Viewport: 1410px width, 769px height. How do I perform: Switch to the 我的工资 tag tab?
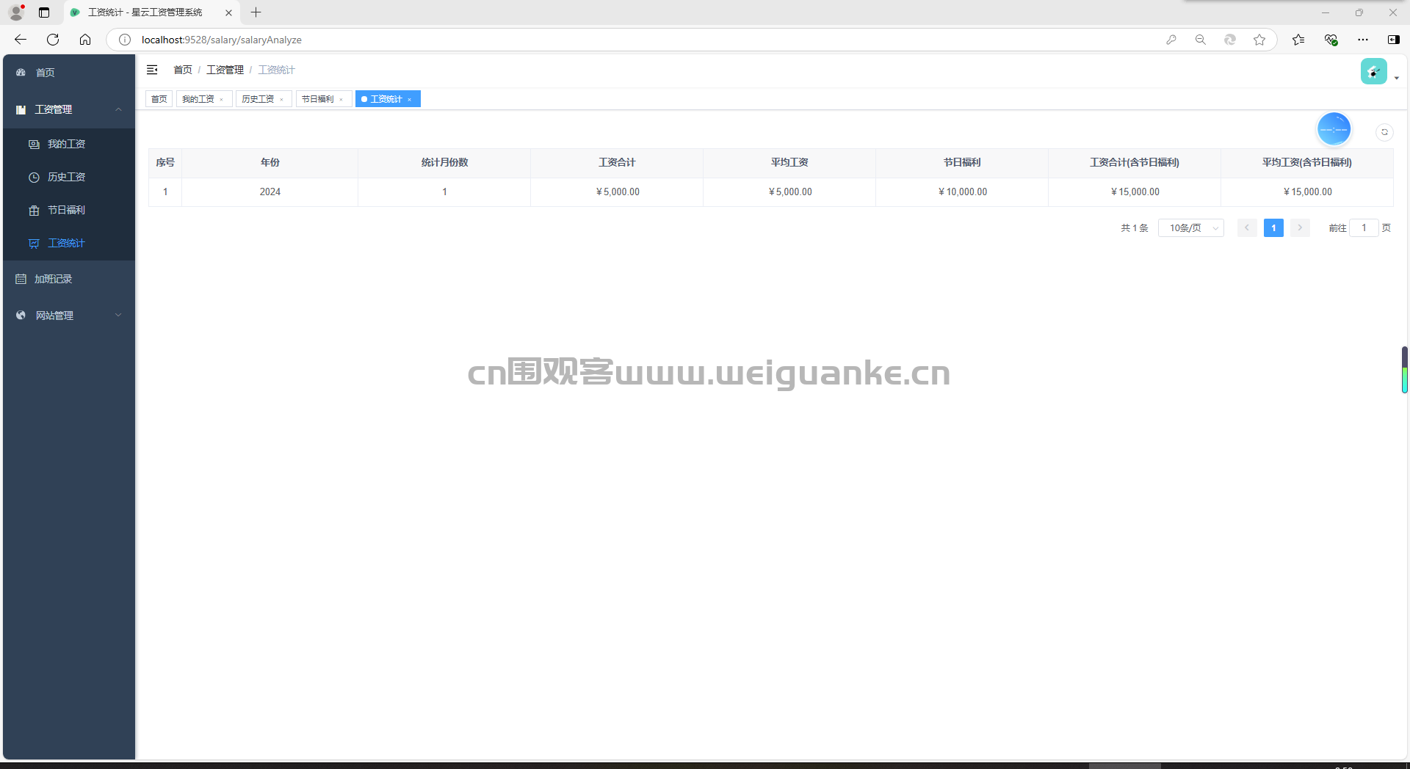(198, 99)
